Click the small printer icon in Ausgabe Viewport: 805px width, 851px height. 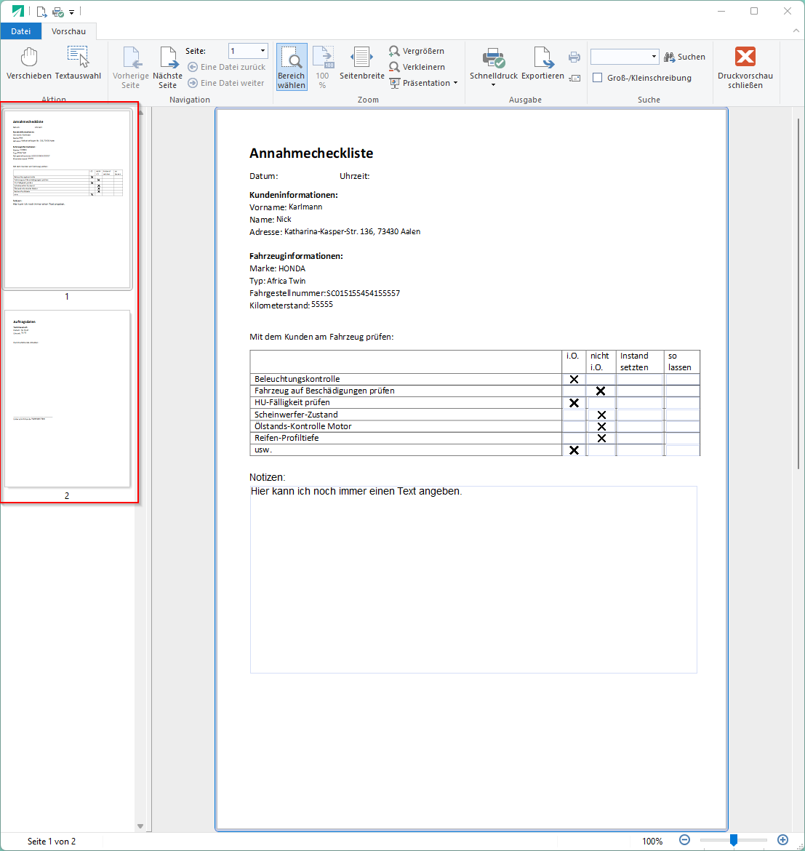(x=574, y=57)
